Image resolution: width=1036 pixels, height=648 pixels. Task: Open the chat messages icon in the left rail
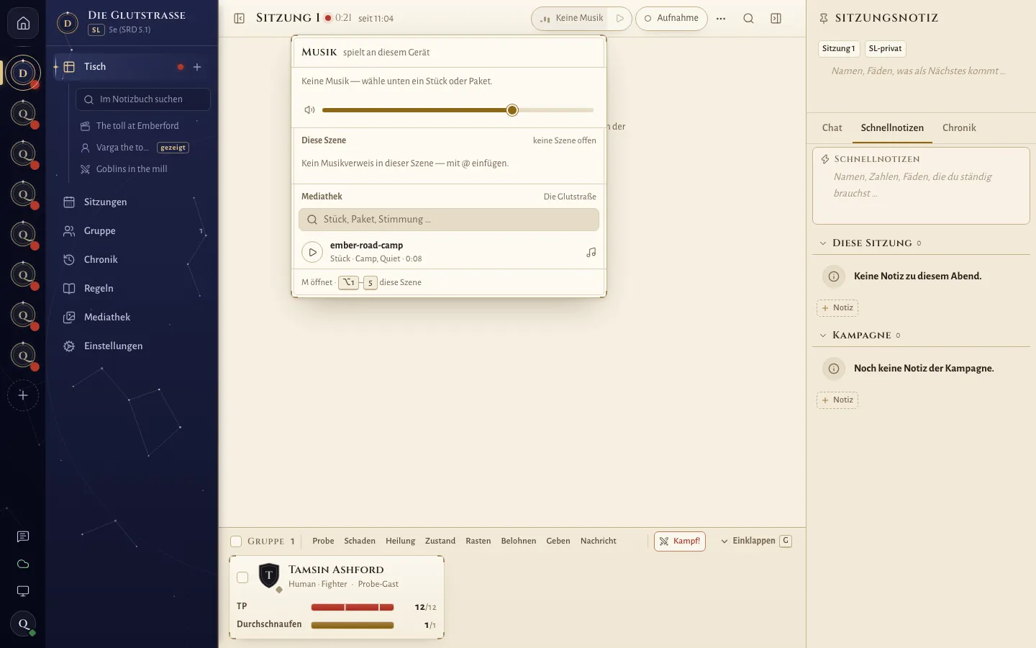point(23,536)
